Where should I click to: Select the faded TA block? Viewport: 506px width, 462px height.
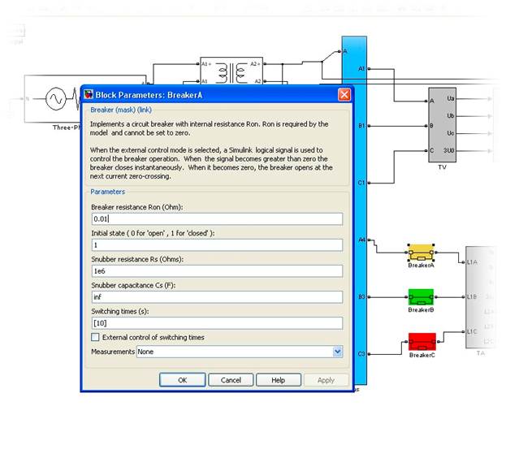click(x=480, y=297)
